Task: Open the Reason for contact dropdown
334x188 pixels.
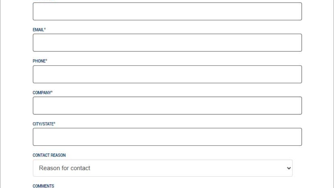Action: pos(162,168)
